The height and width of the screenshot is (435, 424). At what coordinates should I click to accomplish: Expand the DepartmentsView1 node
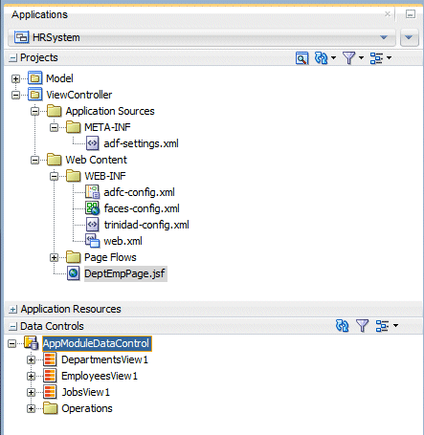(31, 360)
